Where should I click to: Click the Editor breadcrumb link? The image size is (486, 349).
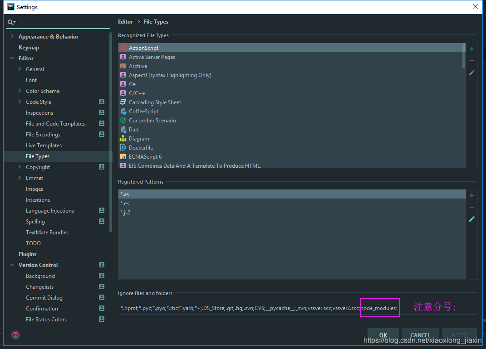[x=125, y=22]
